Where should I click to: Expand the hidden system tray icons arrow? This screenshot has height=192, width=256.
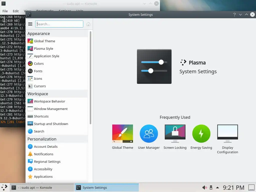pyautogui.click(x=217, y=187)
